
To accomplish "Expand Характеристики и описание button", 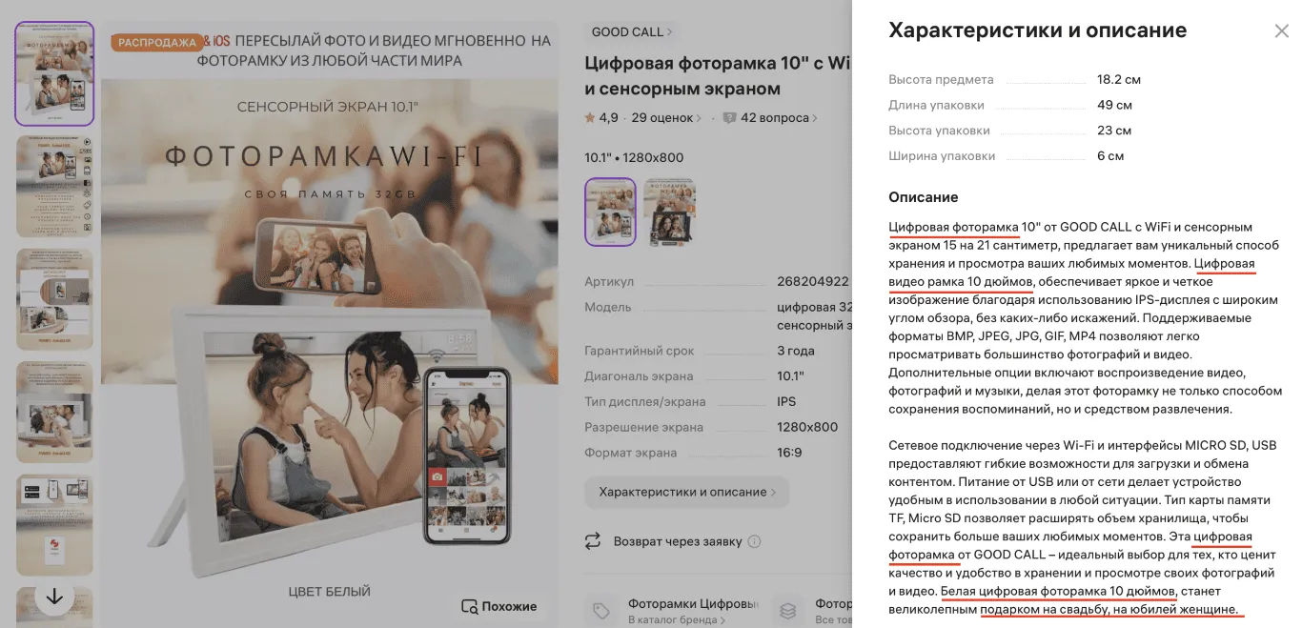I will pyautogui.click(x=686, y=493).
